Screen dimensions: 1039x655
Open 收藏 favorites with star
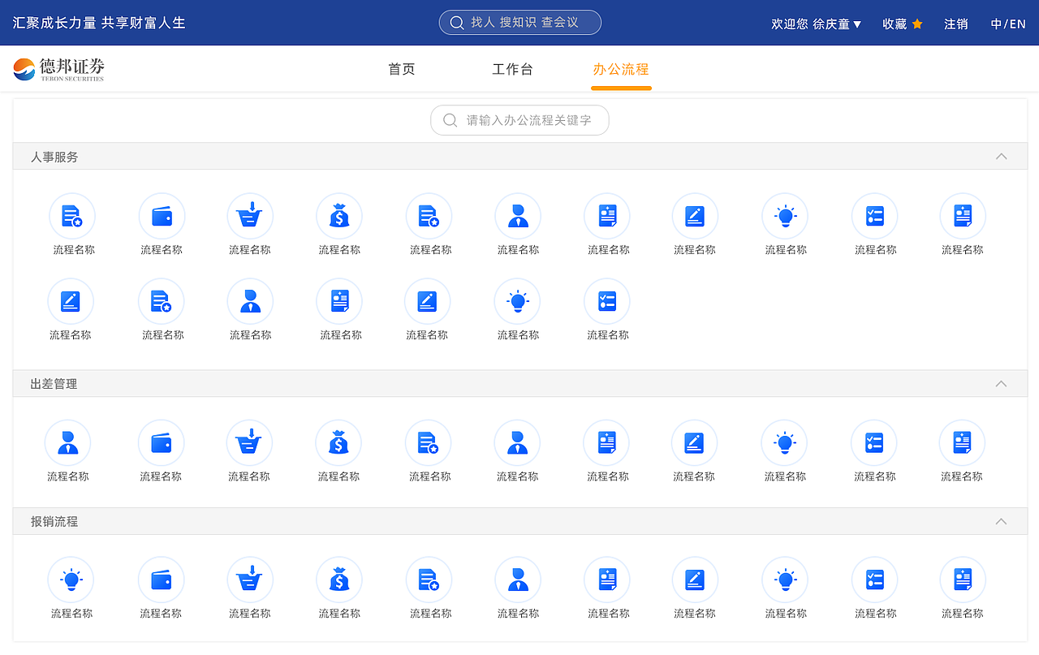click(x=903, y=24)
